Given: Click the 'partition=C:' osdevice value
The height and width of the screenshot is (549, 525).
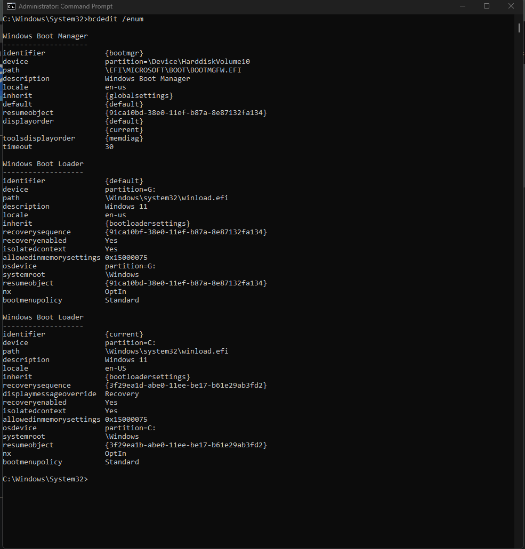Looking at the screenshot, I should click(x=131, y=428).
